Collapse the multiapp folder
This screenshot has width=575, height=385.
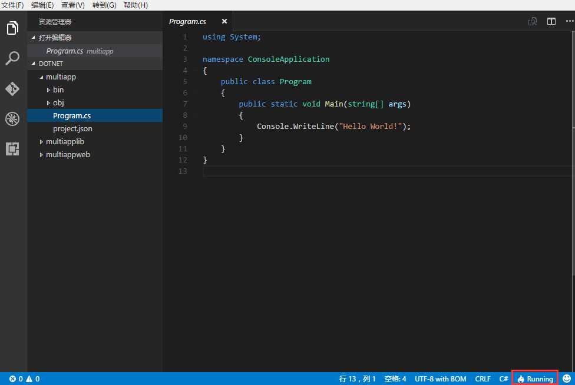pos(41,77)
